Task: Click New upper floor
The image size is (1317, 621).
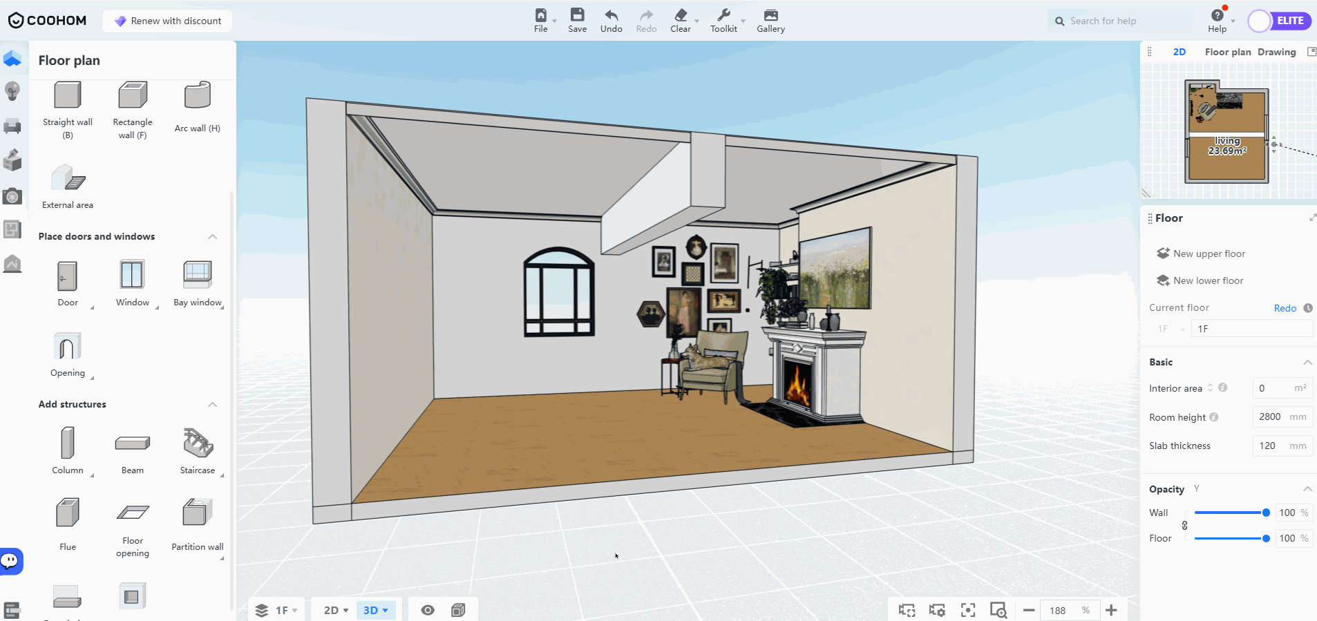Action: 1209,254
